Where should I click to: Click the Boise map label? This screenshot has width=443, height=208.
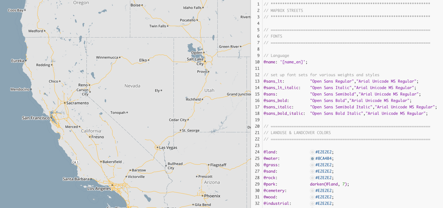(136, 5)
